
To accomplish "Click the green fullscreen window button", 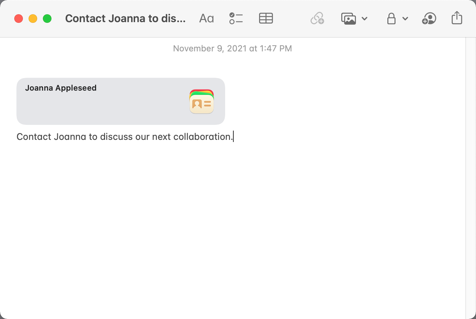I will point(47,19).
